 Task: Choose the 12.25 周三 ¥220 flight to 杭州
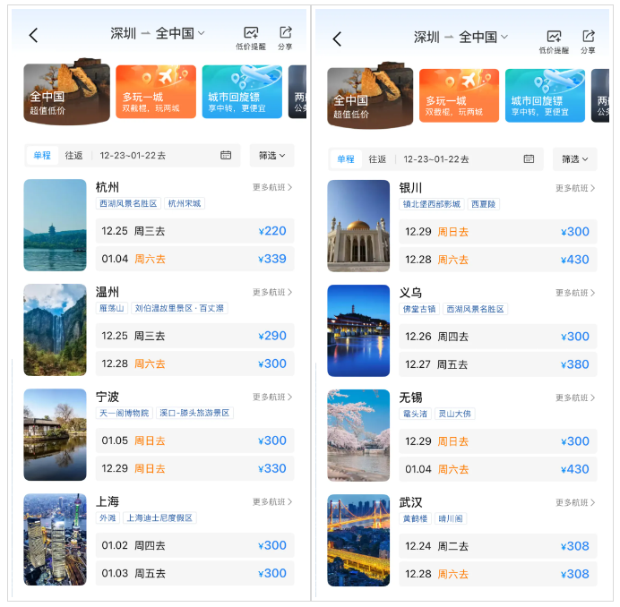(x=194, y=231)
